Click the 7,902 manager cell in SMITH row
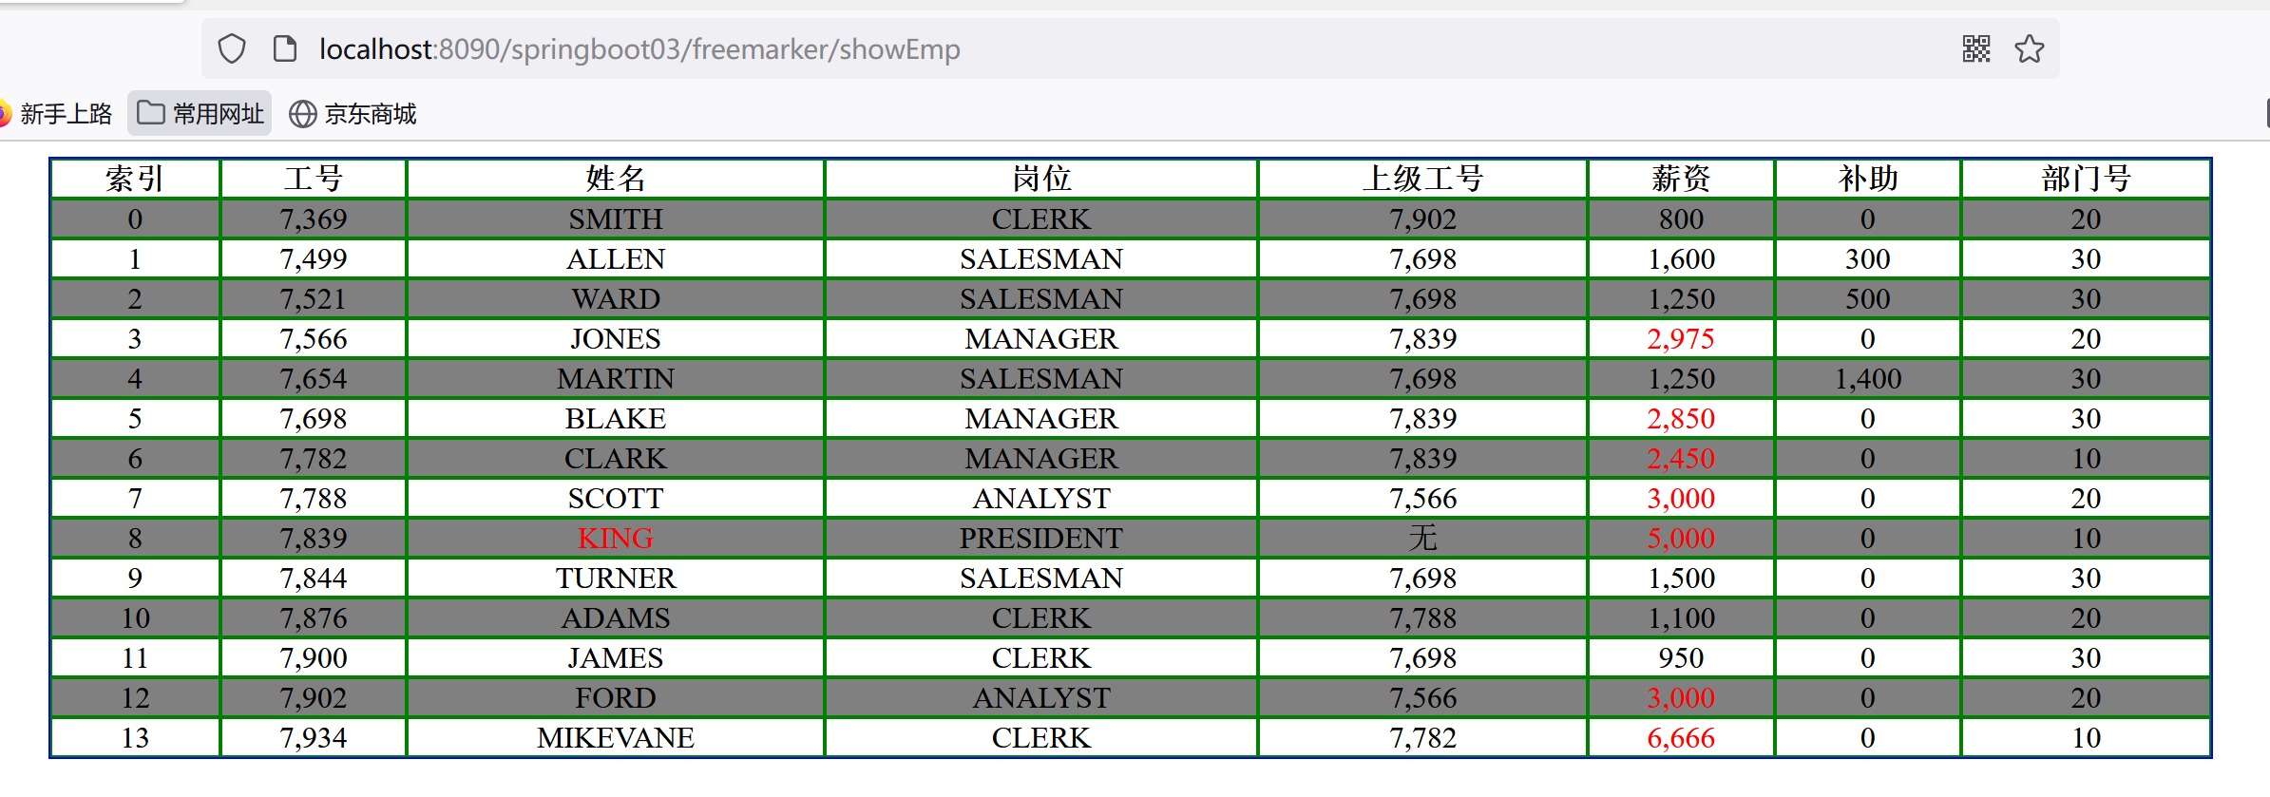Viewport: 2270px width, 797px height. pyautogui.click(x=1422, y=218)
